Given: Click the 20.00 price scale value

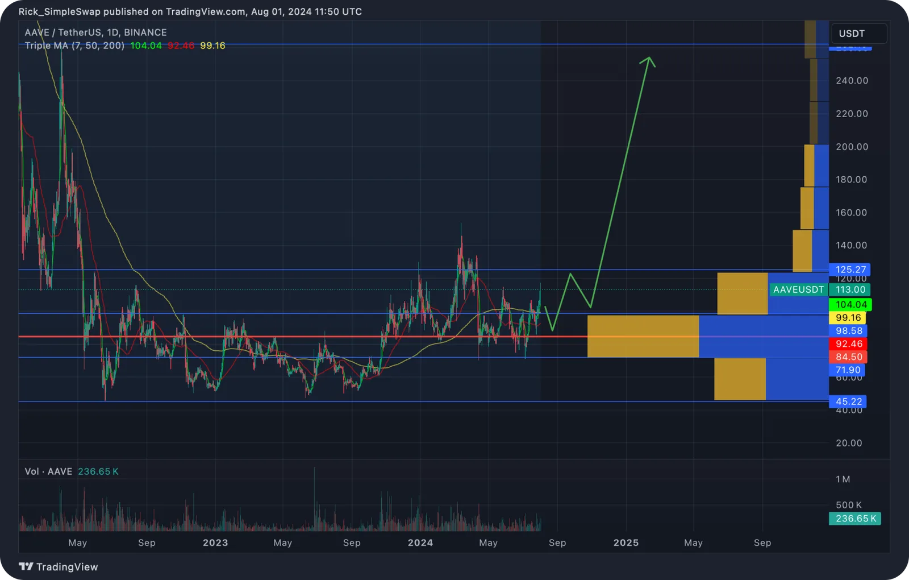Looking at the screenshot, I should [849, 443].
